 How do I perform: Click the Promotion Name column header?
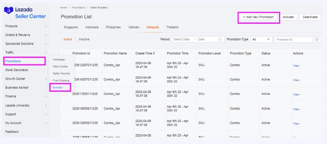115,53
